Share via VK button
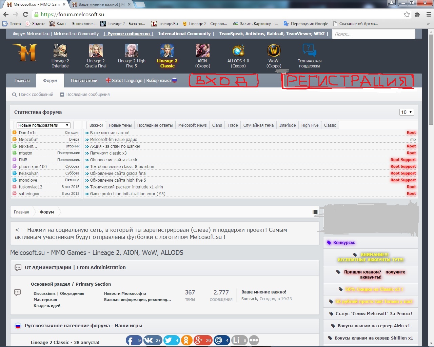Image resolution: width=434 pixels, height=347 pixels. (x=153, y=340)
